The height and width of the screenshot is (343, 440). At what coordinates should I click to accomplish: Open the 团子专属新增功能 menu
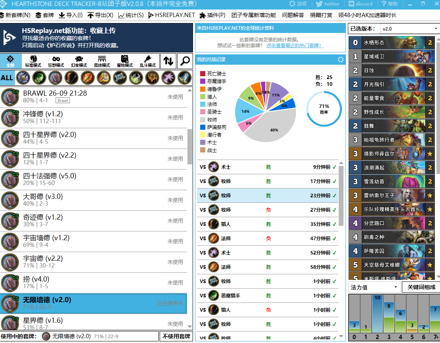click(x=254, y=15)
